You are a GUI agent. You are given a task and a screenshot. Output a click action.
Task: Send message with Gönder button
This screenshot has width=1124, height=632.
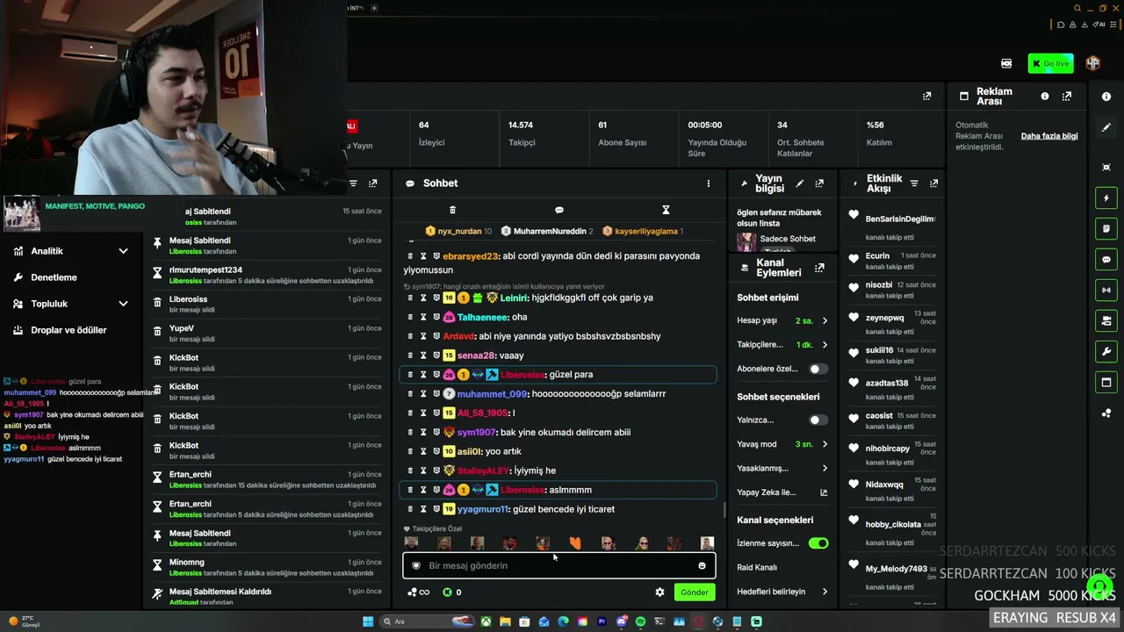[694, 592]
